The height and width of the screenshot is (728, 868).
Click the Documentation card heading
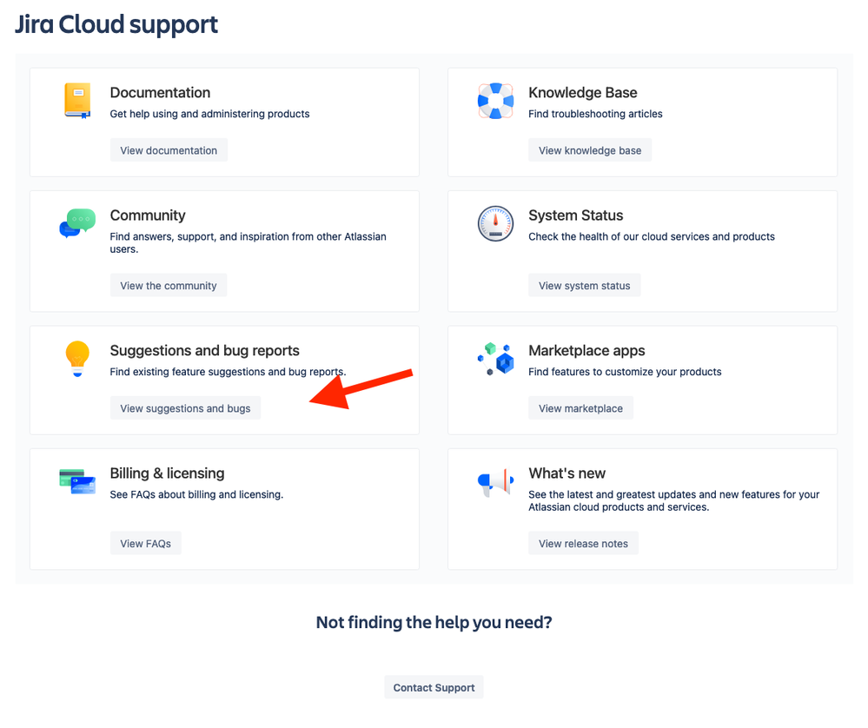point(160,92)
